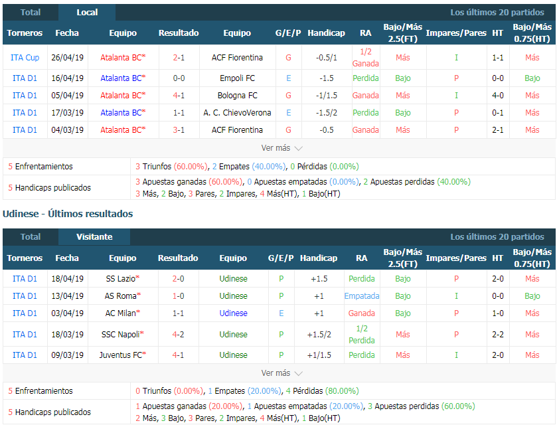Click the 2-2 half-time score for SSC Napoli
This screenshot has height=425, width=557.
(498, 335)
